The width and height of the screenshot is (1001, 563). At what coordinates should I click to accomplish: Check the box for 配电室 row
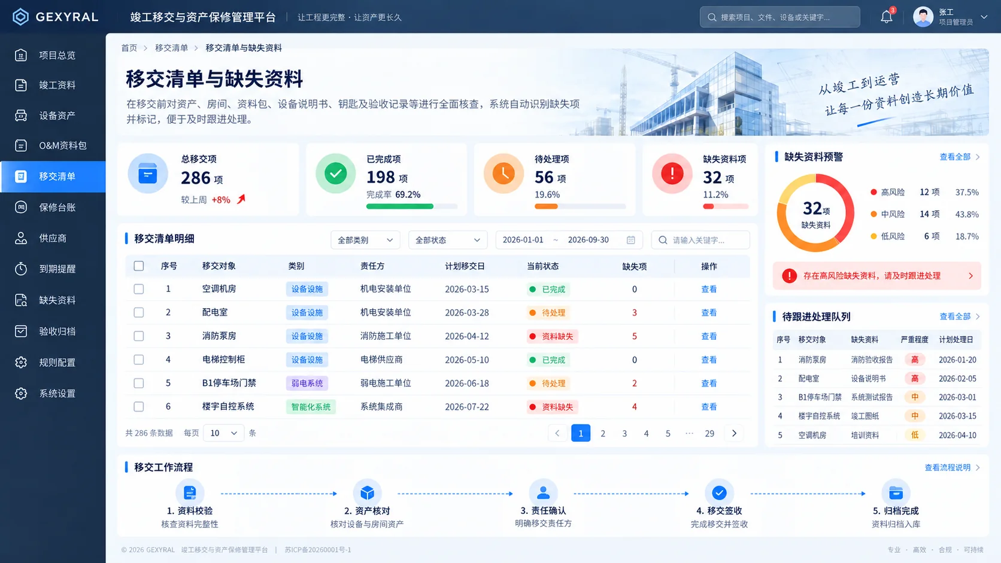139,312
